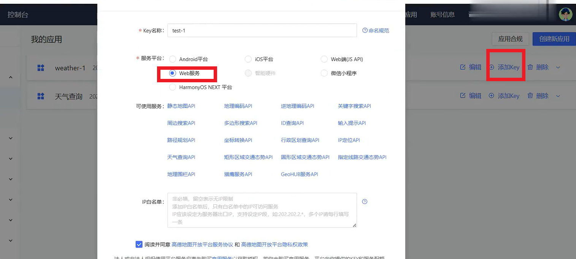Viewport: 576px width, 259px height.
Task: Click the 控制台 header title
Action: [18, 15]
